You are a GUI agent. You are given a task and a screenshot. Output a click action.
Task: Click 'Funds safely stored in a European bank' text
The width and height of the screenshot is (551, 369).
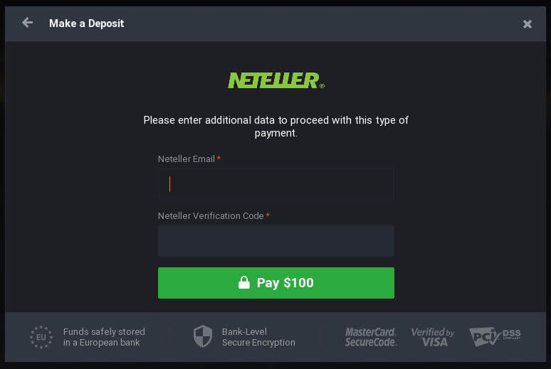tap(104, 337)
